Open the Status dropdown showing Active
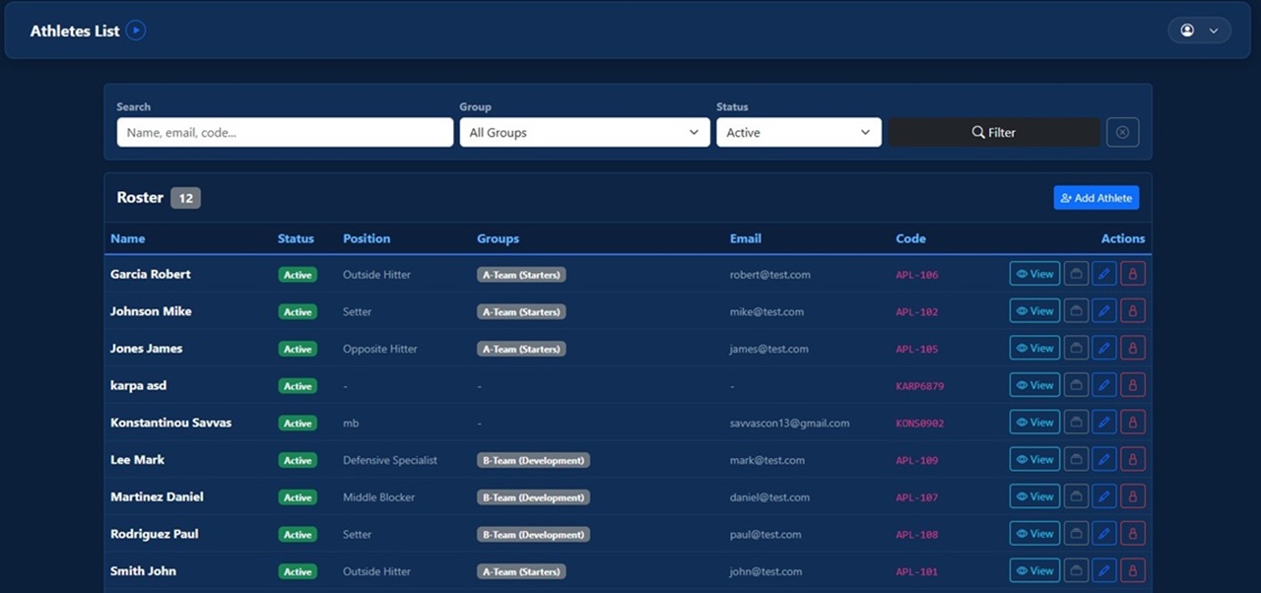The image size is (1261, 593). point(798,131)
